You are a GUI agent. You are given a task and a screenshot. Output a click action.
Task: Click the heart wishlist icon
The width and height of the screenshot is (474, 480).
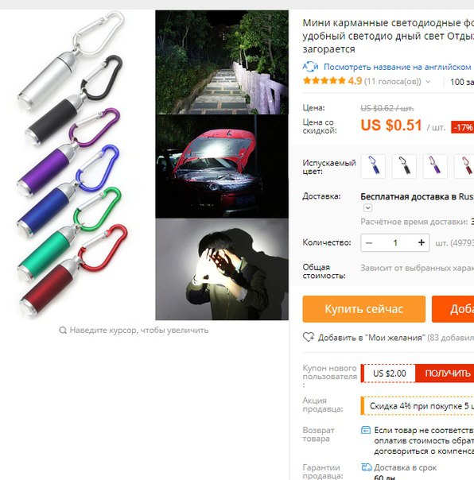309,337
